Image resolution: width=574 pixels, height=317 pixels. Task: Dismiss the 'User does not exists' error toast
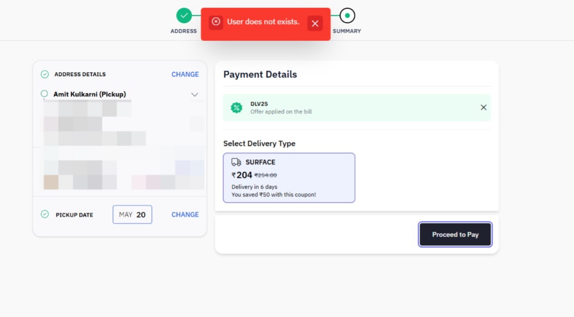(x=315, y=24)
